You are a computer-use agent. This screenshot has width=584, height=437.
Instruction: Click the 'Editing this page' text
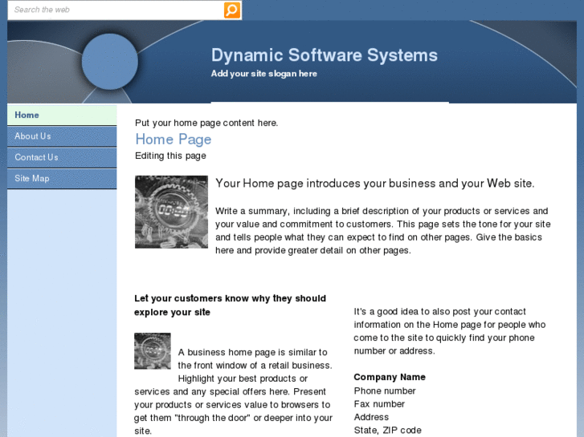(170, 156)
